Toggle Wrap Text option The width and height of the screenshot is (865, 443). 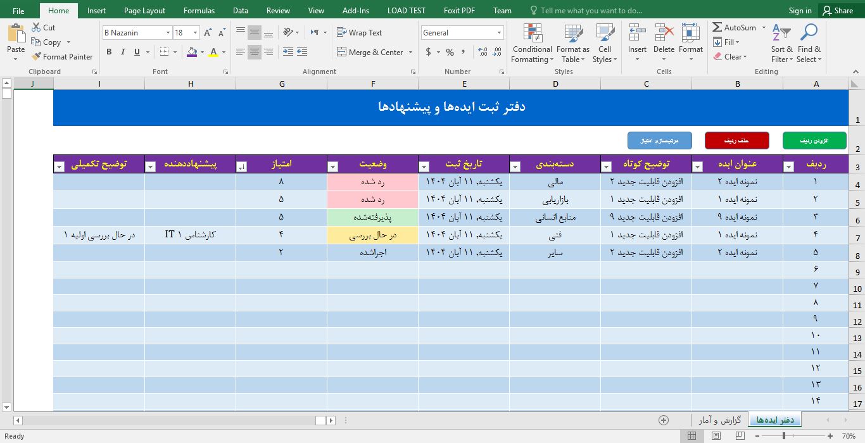(359, 33)
